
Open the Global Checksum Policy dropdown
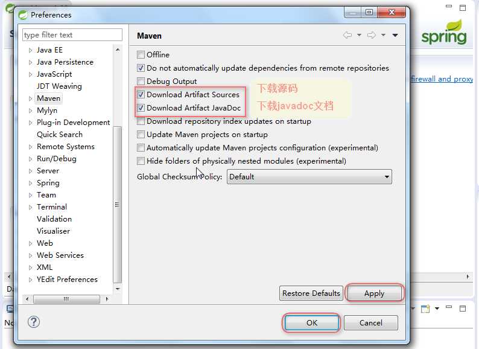pyautogui.click(x=309, y=177)
